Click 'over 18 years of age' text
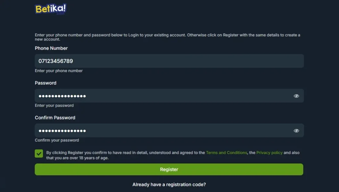This screenshot has width=339, height=192. pyautogui.click(x=88, y=158)
